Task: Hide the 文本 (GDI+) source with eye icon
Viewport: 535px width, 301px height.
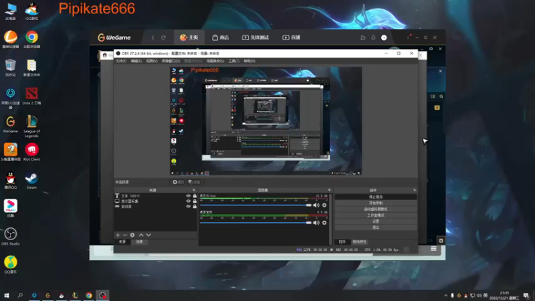Action: (x=188, y=196)
